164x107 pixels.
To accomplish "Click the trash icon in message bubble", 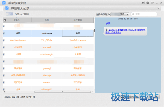I will [107, 30].
